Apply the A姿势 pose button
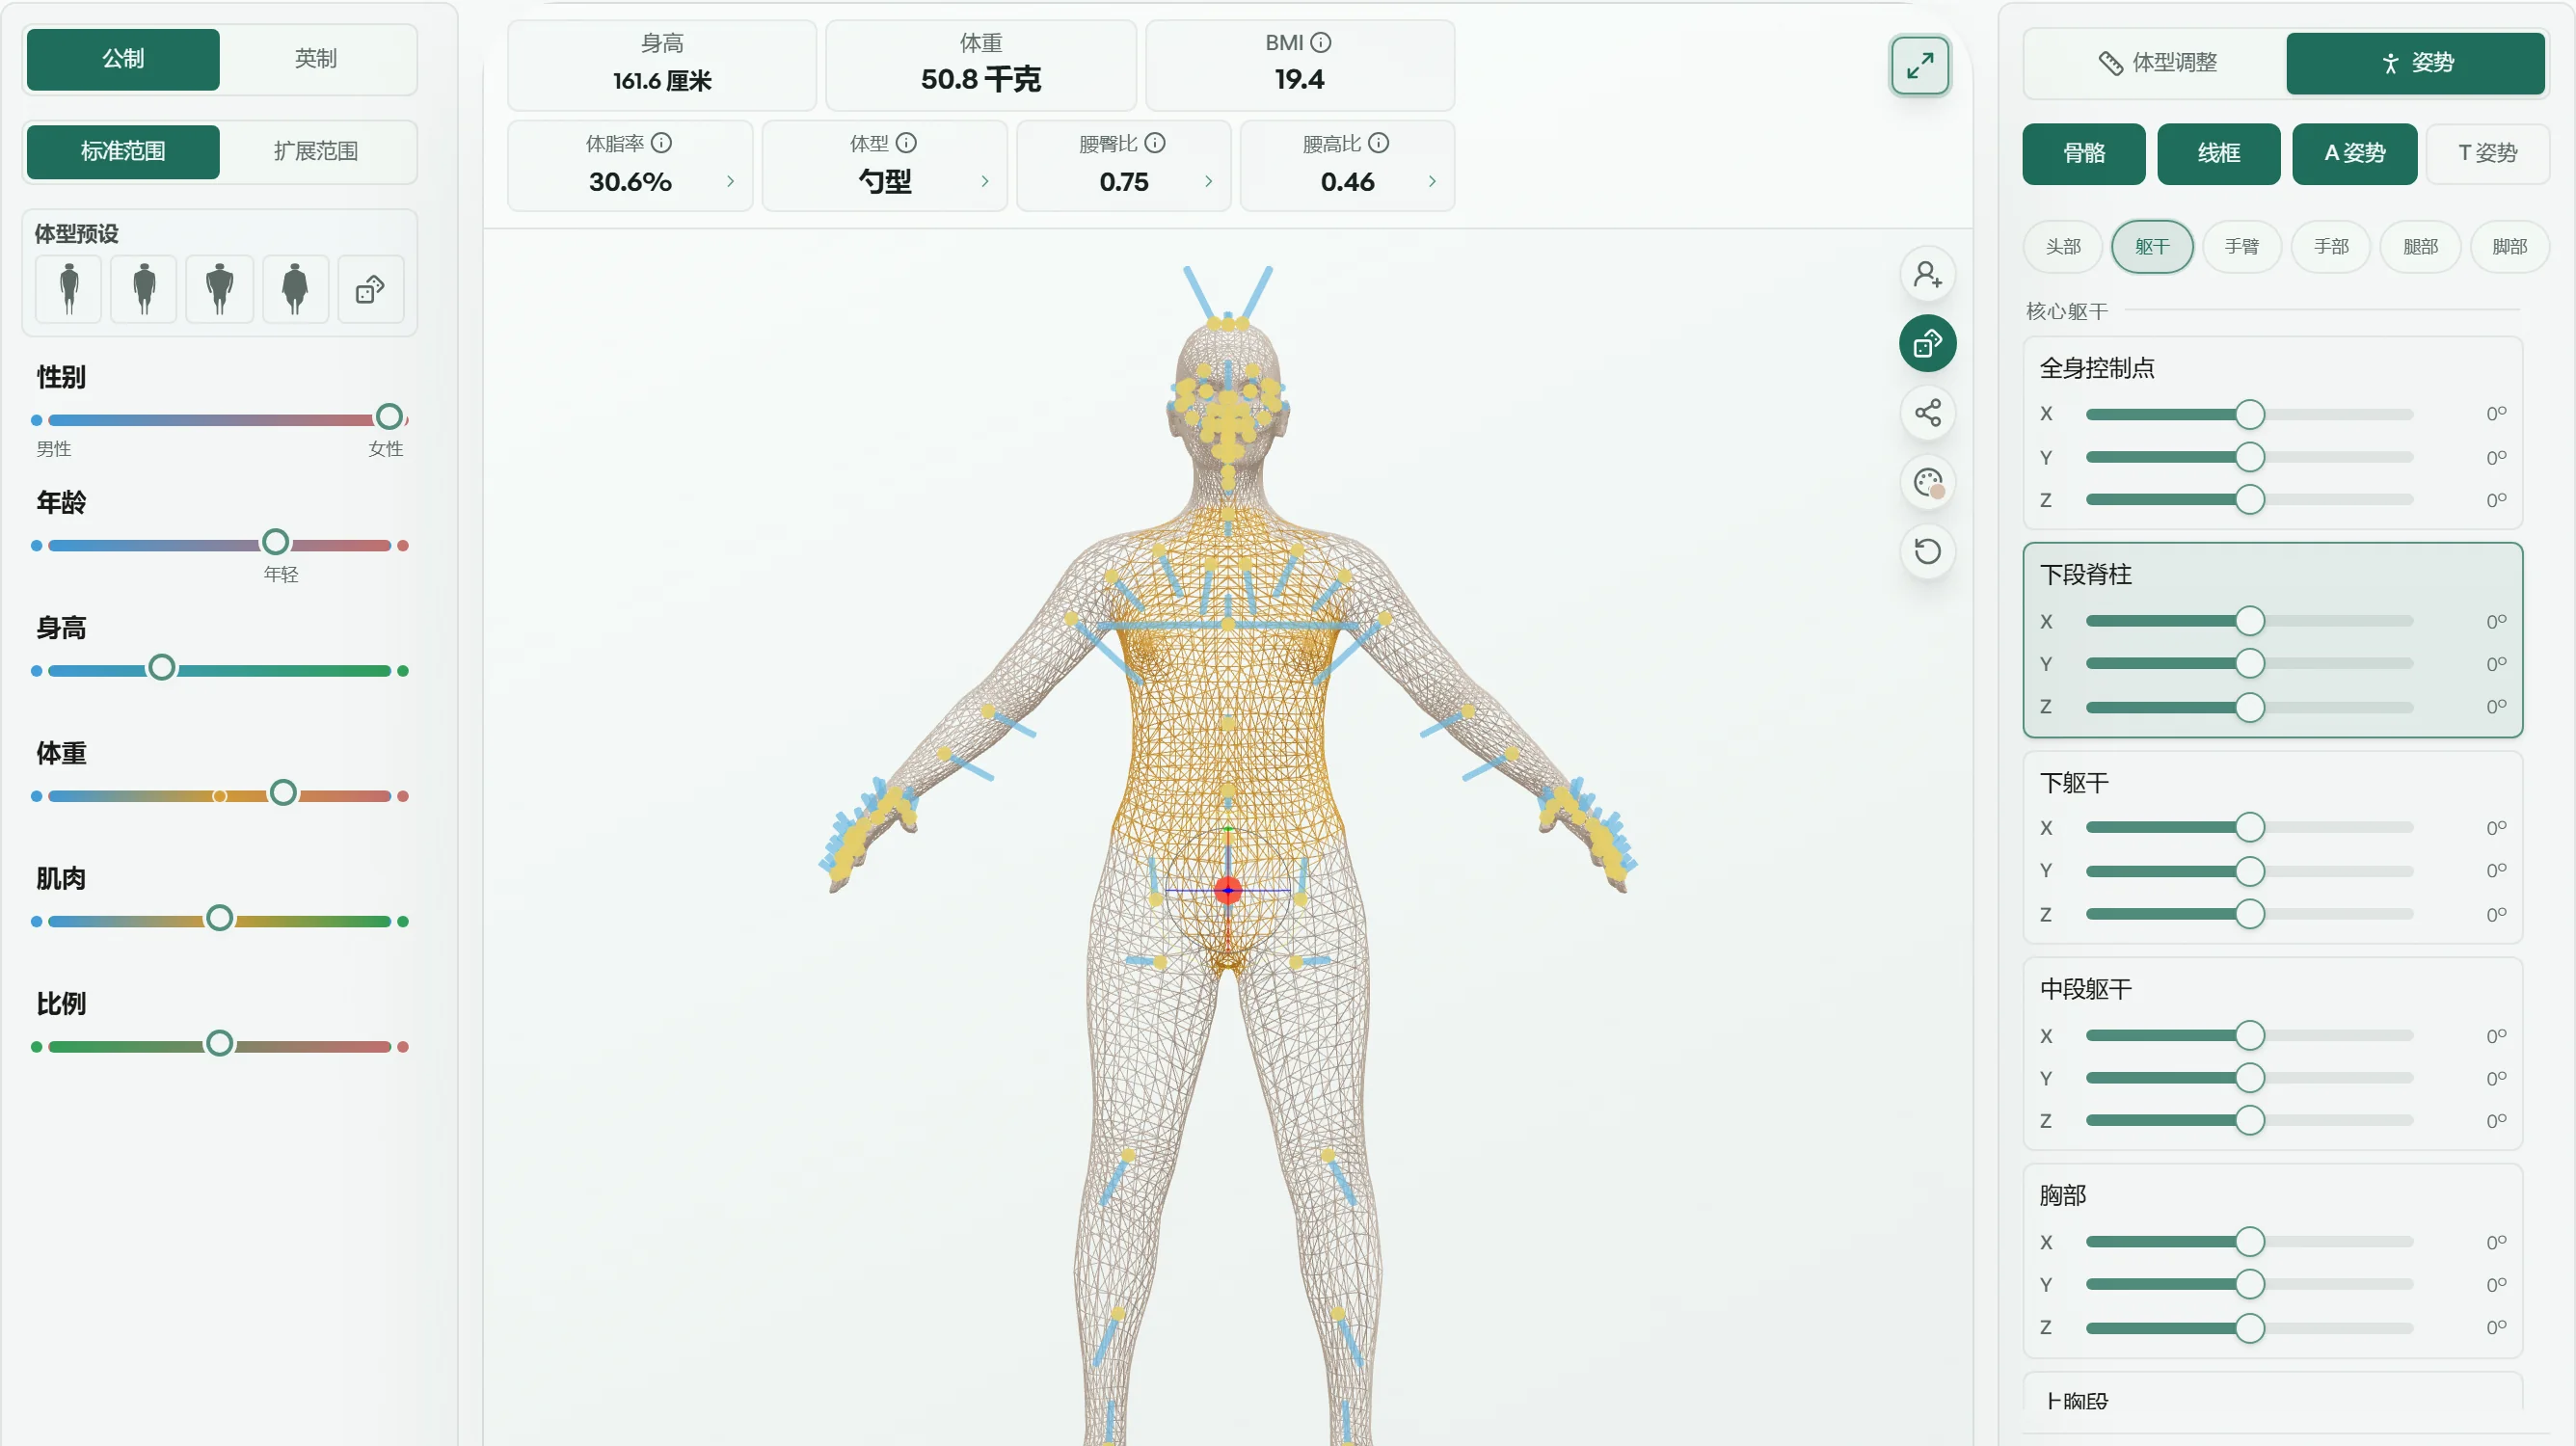 [2354, 154]
